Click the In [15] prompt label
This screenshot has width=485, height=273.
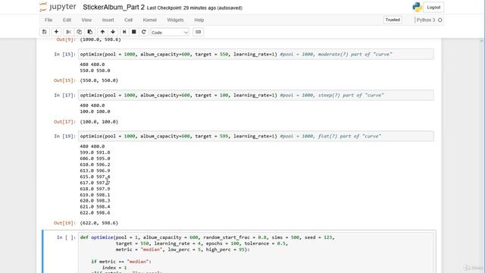[64, 54]
